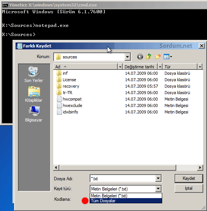This screenshot has width=207, height=211.
Task: Select the hwcompat file icon
Action: coord(59,99)
